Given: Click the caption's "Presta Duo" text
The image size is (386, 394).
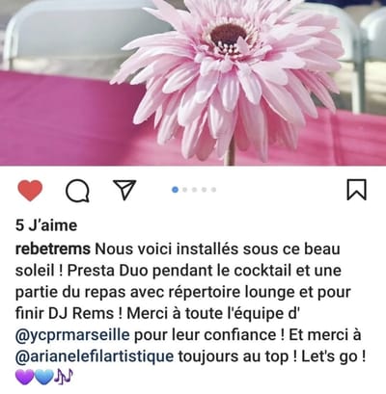Looking at the screenshot, I should point(107,271).
